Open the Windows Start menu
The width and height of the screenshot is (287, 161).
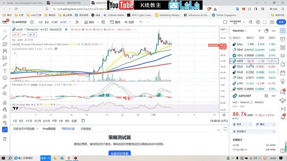(x=3, y=158)
